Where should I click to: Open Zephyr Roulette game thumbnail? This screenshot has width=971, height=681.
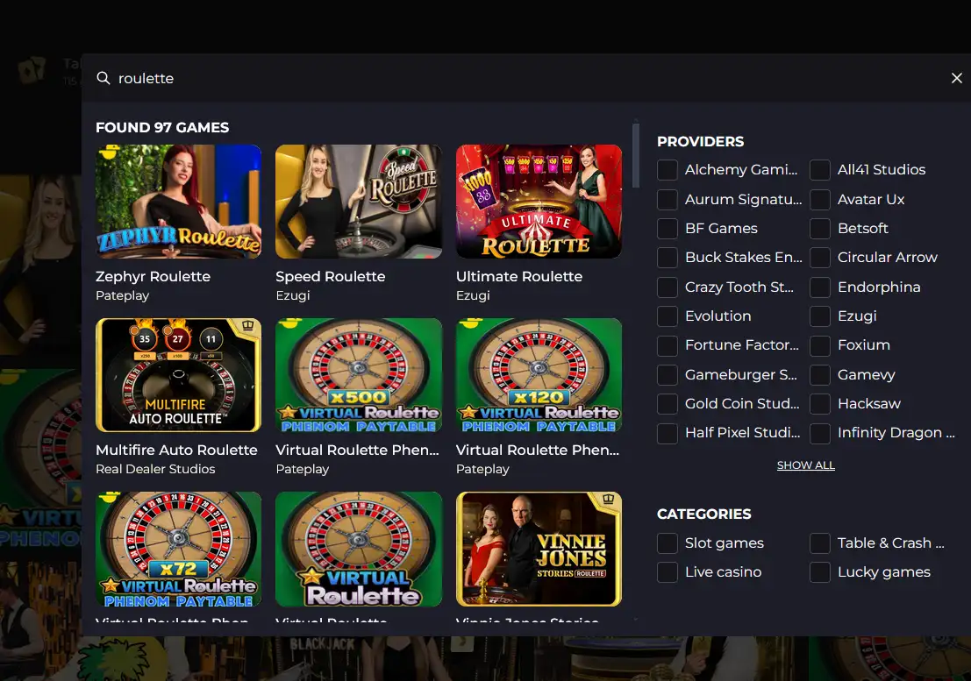178,202
